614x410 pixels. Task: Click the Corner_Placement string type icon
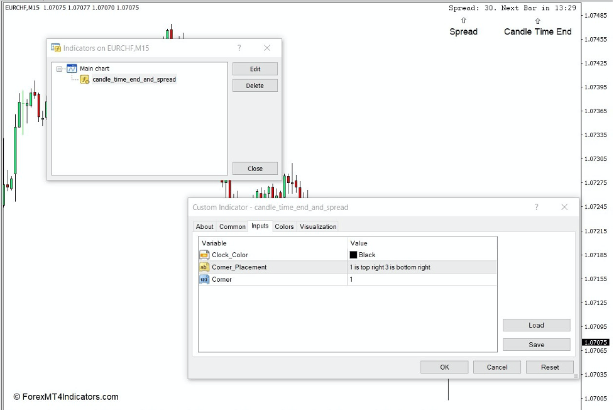click(x=204, y=267)
